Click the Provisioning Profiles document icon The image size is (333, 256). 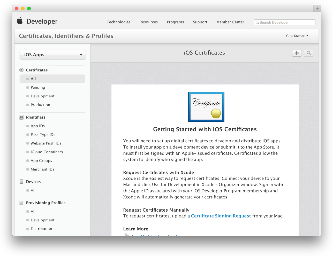click(x=21, y=203)
